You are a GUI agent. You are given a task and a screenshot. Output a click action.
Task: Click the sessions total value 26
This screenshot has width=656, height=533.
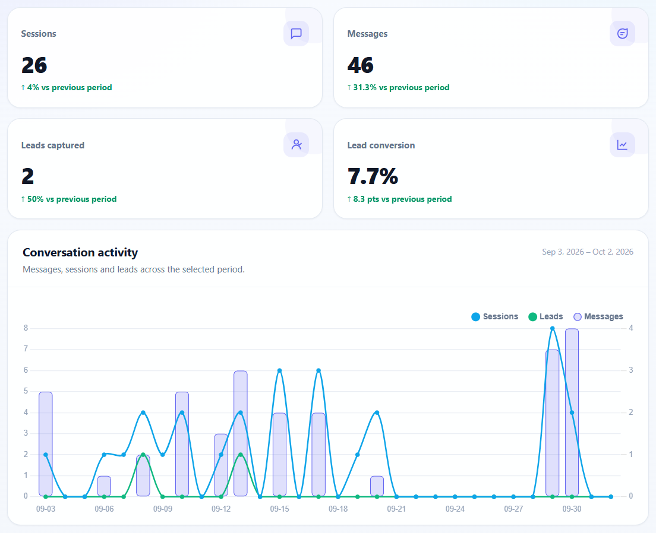tap(34, 65)
